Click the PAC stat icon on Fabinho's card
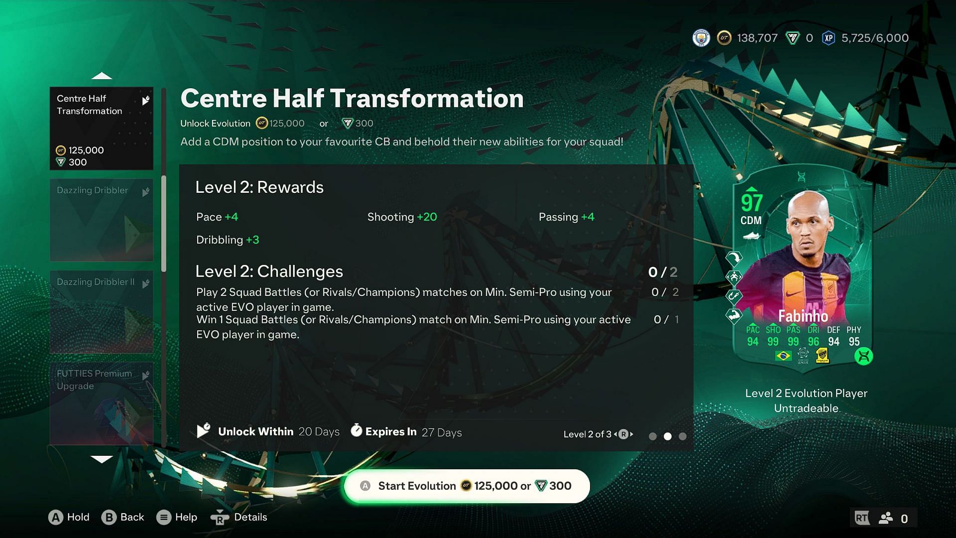The image size is (956, 538). pyautogui.click(x=750, y=329)
